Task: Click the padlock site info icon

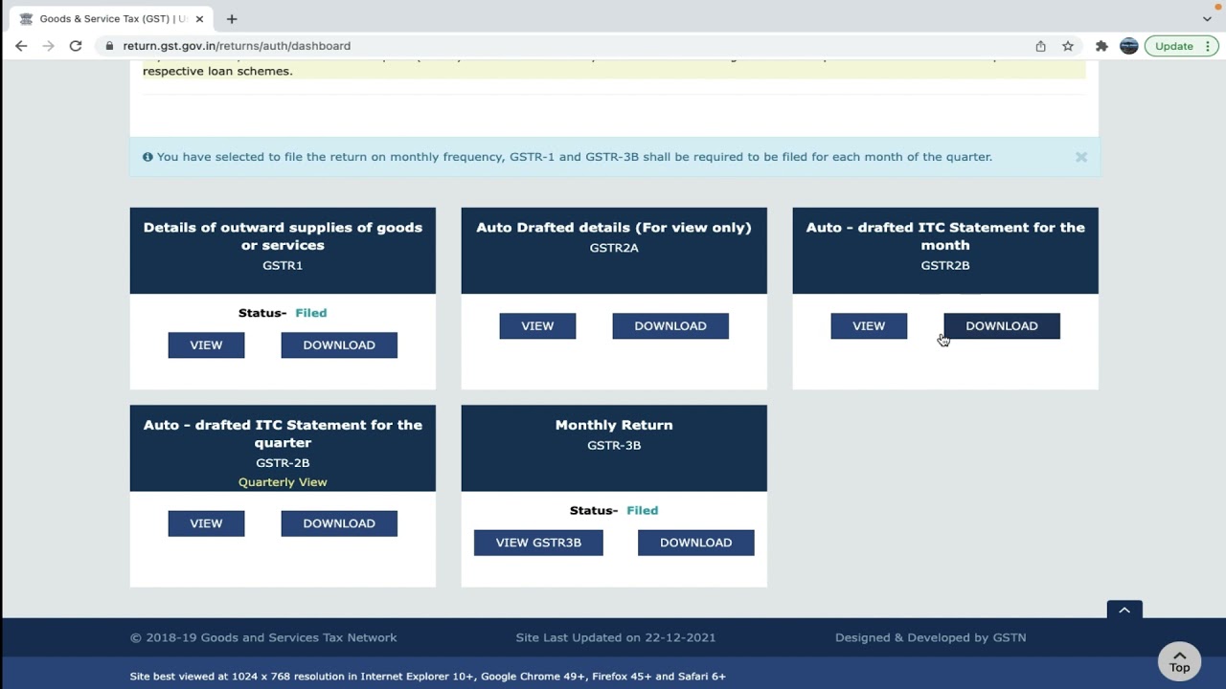Action: click(x=110, y=46)
